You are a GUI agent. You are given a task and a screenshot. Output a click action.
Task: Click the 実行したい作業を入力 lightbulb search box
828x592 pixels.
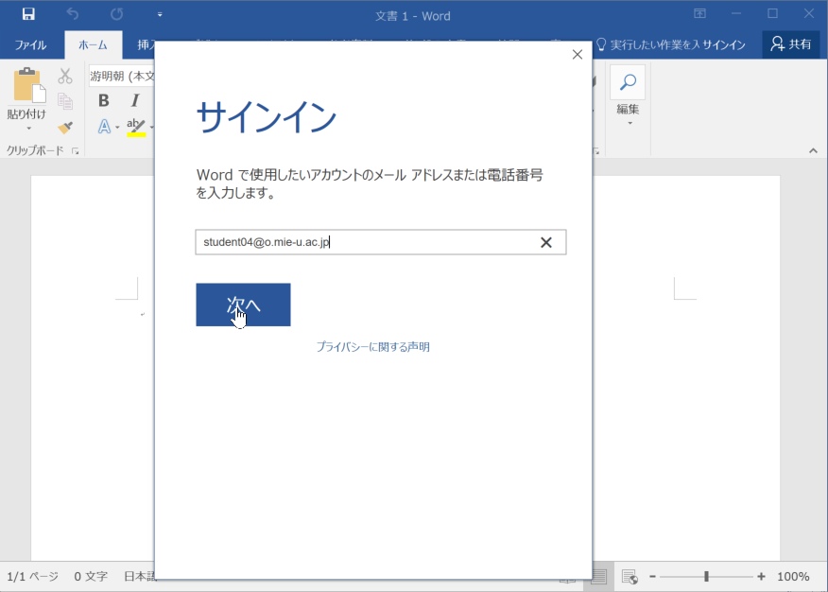(x=647, y=44)
